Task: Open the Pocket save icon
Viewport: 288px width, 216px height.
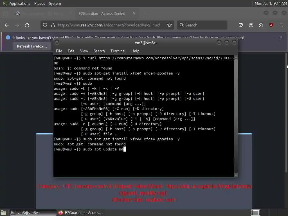Action: pos(241,25)
